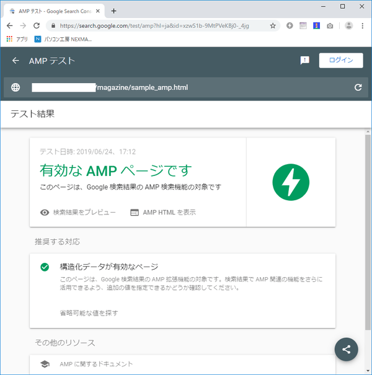Close the AMP テスト tab

click(97, 11)
